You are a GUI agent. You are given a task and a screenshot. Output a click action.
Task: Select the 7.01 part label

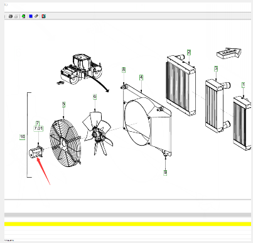pyautogui.click(x=38, y=129)
